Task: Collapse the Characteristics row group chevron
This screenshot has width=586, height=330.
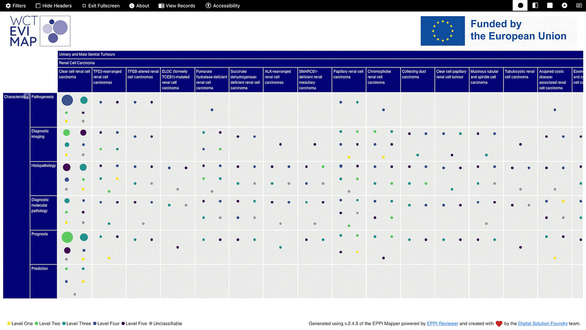Action: click(x=26, y=97)
